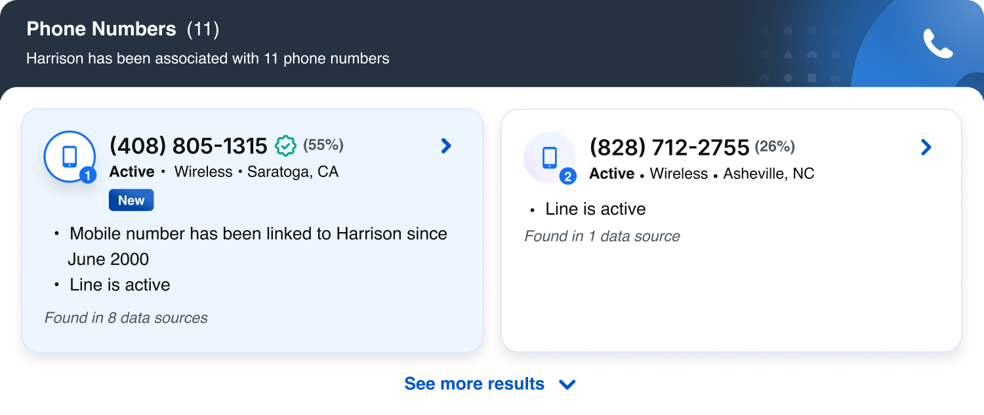This screenshot has width=984, height=415.
Task: Click the 55% confidence score
Action: [323, 145]
